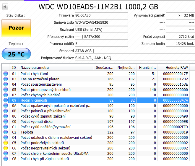Select 'Počet opakovaných pokusů o roztočení' row text
This screenshot has width=195, height=166.
(x=56, y=106)
